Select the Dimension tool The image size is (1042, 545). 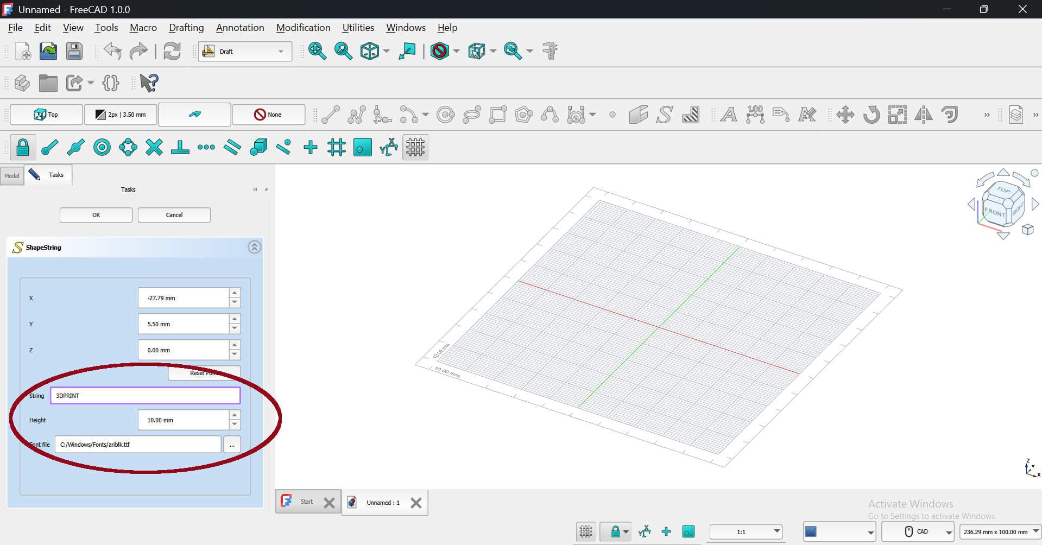pos(755,115)
